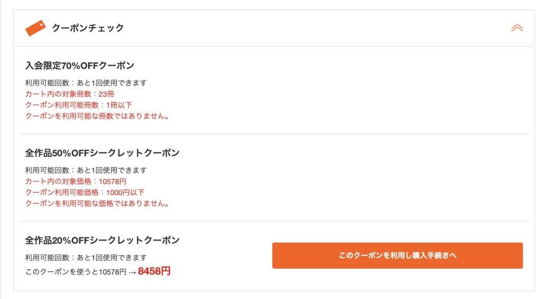Image resolution: width=544 pixels, height=299 pixels.
Task: Click the orange coupon tag icon
Action: coord(36,28)
